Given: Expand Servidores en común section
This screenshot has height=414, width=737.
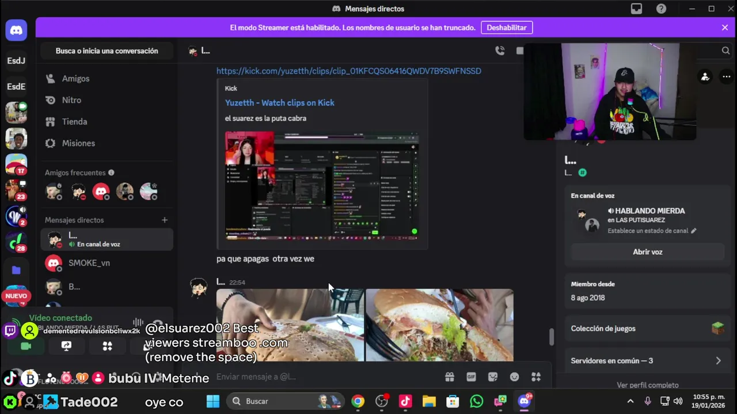Looking at the screenshot, I should (647, 361).
